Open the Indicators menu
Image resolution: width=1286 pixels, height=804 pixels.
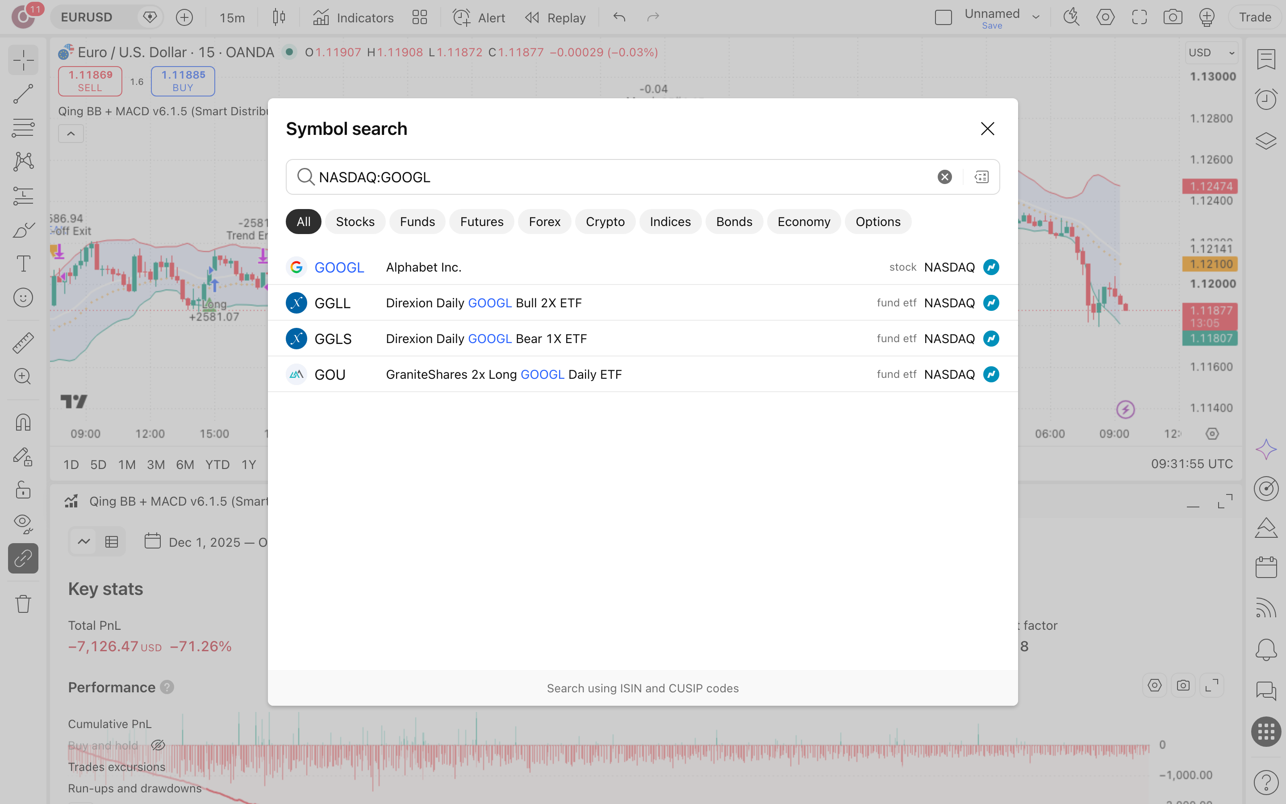(x=353, y=17)
